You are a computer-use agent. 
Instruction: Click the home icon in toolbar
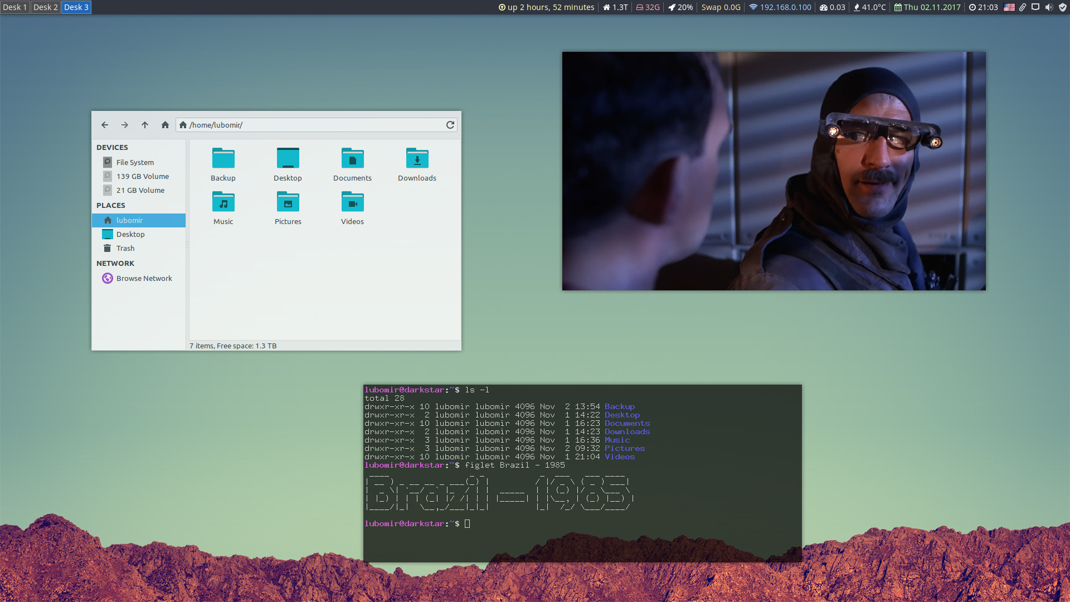coord(165,125)
